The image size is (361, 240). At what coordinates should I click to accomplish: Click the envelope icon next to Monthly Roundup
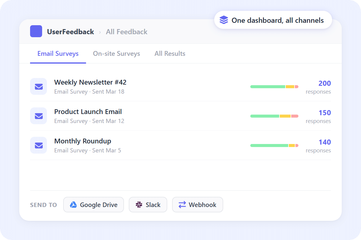pyautogui.click(x=39, y=145)
